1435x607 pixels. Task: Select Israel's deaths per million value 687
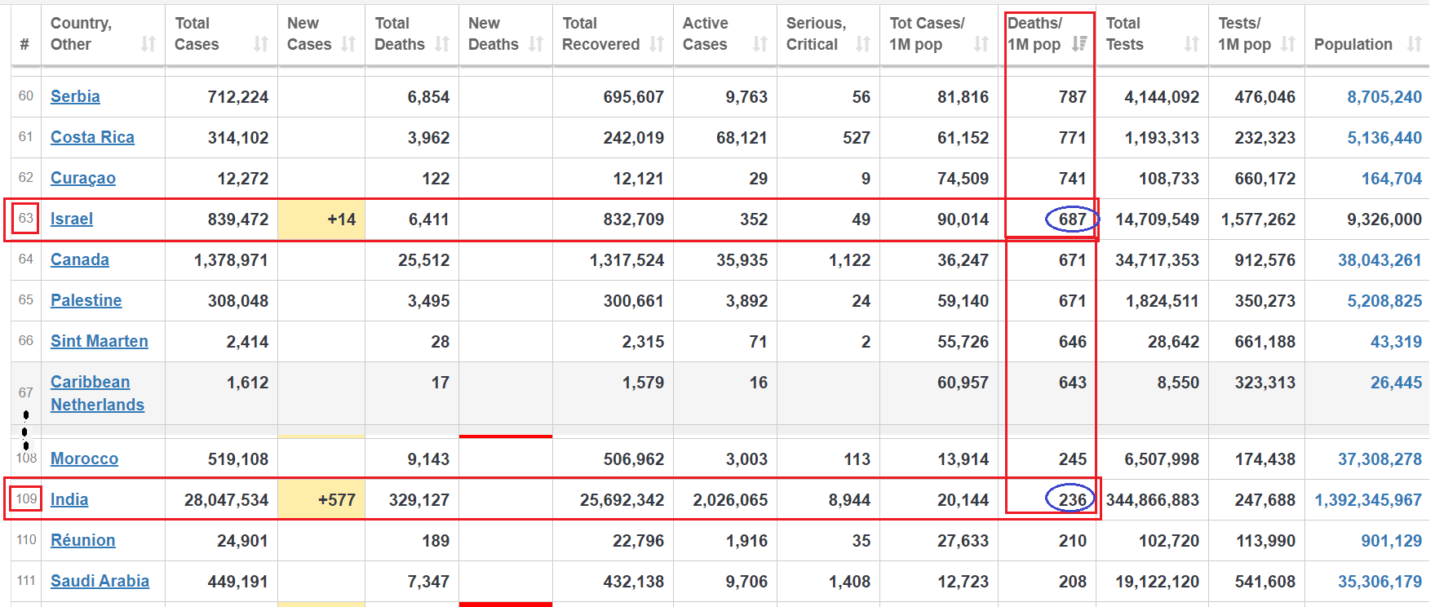(x=1072, y=219)
